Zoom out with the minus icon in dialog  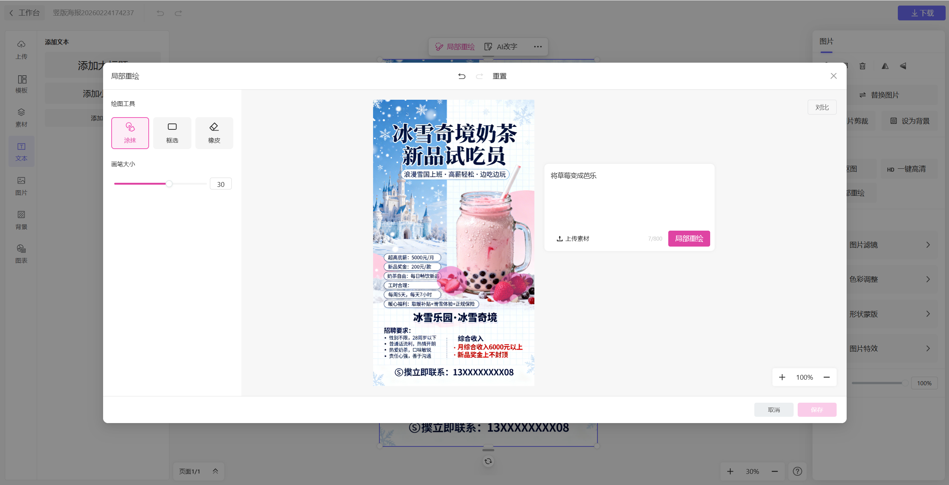point(827,377)
